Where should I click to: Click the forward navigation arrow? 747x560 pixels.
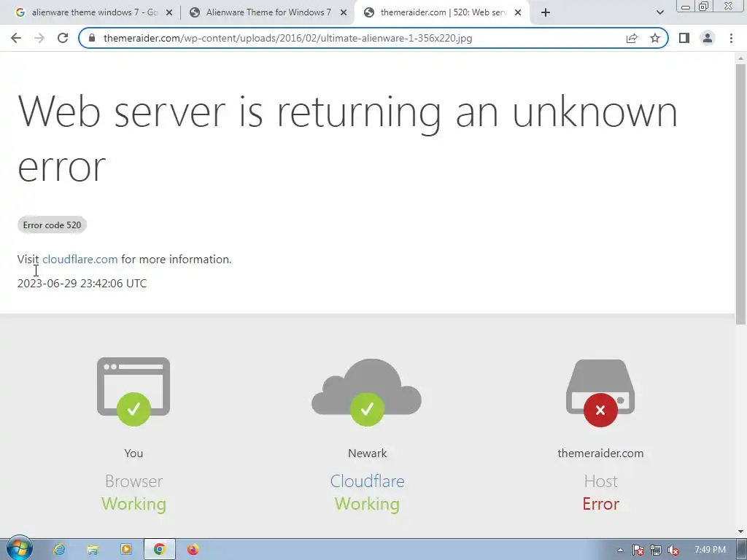tap(39, 38)
